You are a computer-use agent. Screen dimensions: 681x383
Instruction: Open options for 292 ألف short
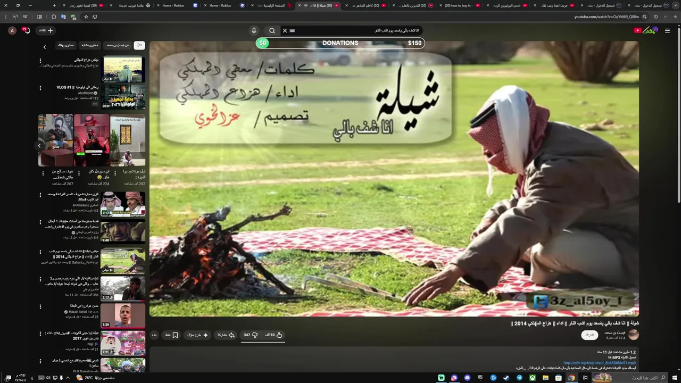(115, 173)
